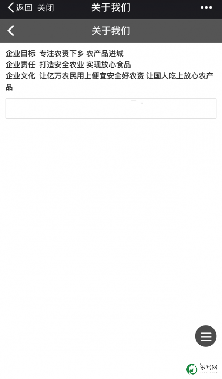This screenshot has height=379, width=222.
Task: Open the floating hamburger menu button
Action: tap(206, 336)
